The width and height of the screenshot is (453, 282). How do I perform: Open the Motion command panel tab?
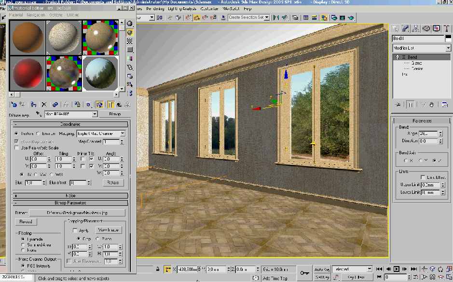pos(426,28)
